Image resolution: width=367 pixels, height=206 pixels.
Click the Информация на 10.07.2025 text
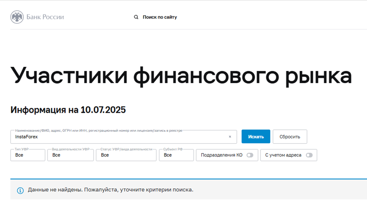tap(68, 110)
